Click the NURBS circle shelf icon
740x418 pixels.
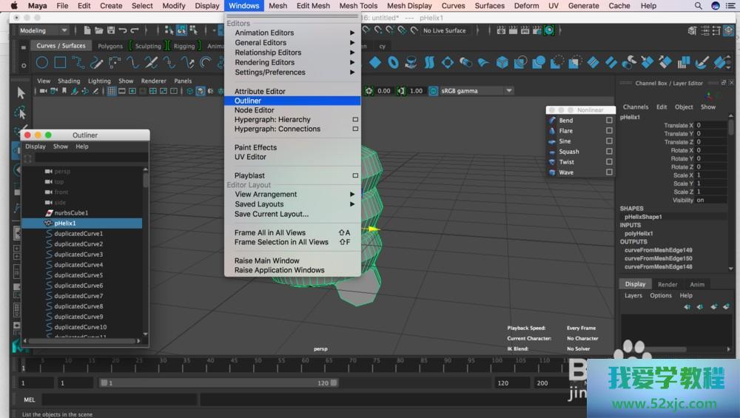click(42, 63)
